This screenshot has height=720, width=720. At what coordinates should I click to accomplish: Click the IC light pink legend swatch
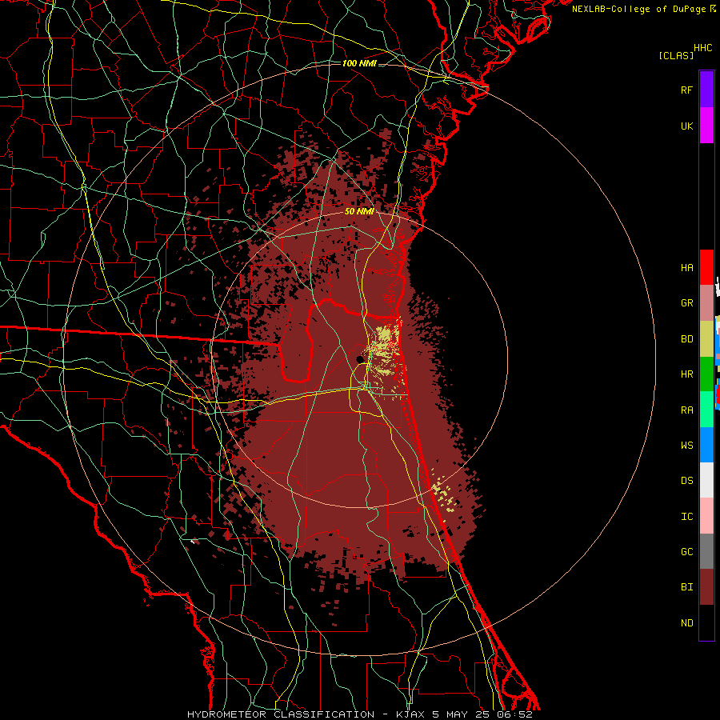coord(706,516)
